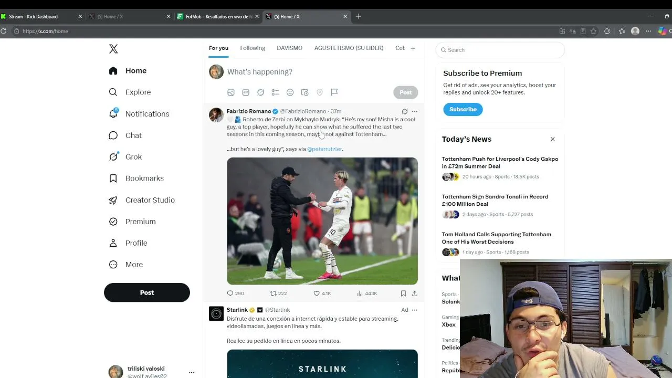
Task: Click the Search input field on X
Action: [x=500, y=50]
